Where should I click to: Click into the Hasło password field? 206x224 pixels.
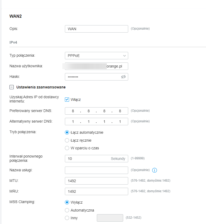pyautogui.click(x=92, y=77)
